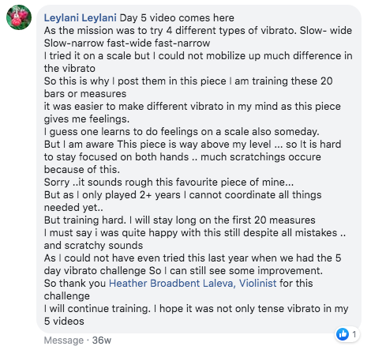The height and width of the screenshot is (350, 371).
Task: Click the 'and scratchy sounds' line
Action: pos(93,246)
